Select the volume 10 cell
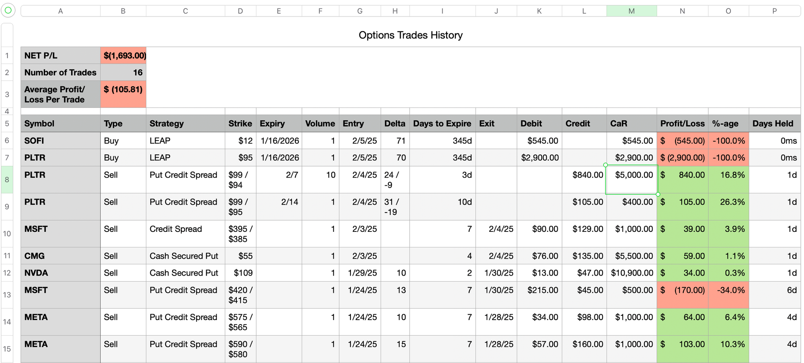This screenshot has width=804, height=363. coord(320,180)
